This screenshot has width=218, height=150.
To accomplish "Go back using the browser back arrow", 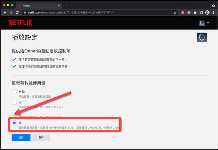I will click(5, 13).
